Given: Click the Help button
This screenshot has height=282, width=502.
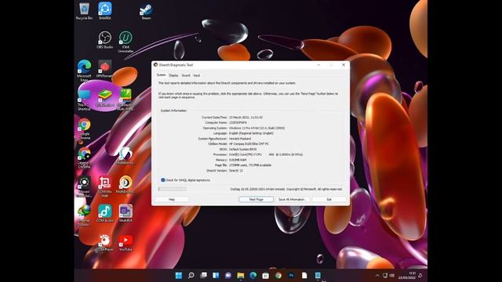Looking at the screenshot, I should pyautogui.click(x=172, y=199).
